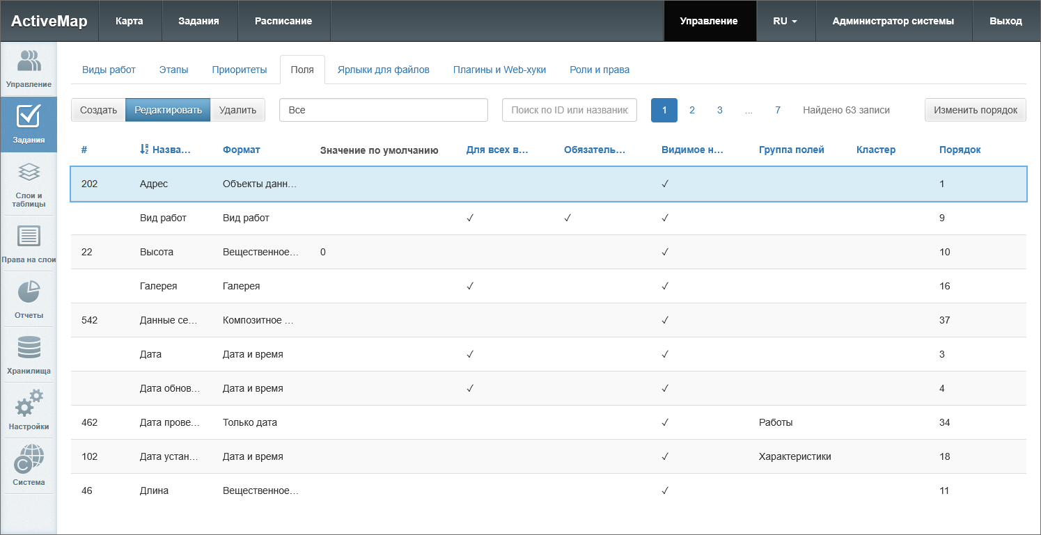
Task: Open the Роли и права tab
Action: coord(599,70)
